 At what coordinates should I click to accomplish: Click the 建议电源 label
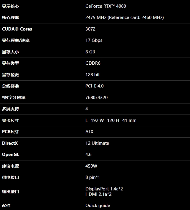10,166
